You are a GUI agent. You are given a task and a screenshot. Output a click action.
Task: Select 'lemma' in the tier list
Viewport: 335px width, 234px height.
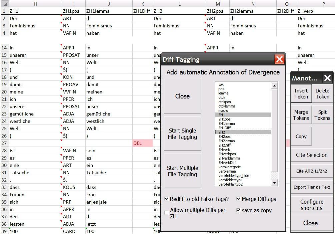pos(243,93)
